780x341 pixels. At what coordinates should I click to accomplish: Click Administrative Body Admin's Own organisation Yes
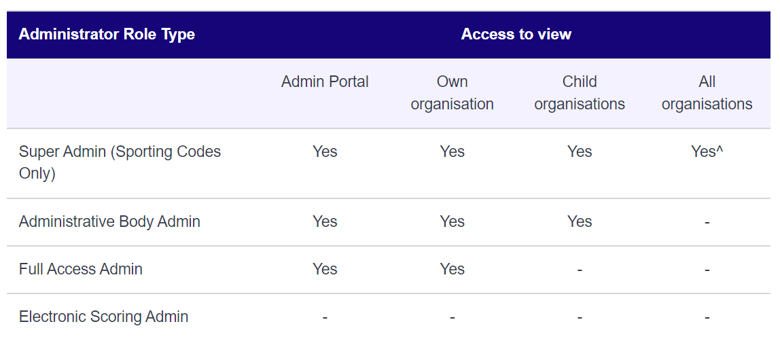[453, 221]
